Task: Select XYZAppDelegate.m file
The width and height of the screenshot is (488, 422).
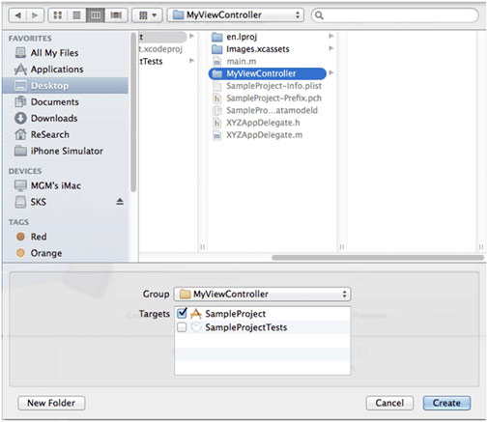Action: pos(268,135)
